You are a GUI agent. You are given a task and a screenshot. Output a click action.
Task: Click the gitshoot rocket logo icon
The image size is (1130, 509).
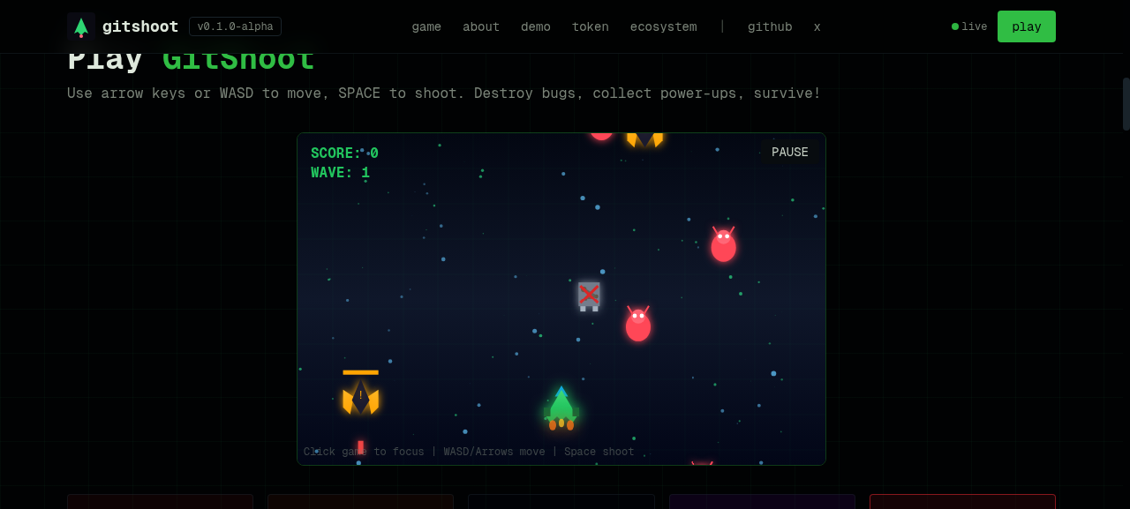click(81, 26)
